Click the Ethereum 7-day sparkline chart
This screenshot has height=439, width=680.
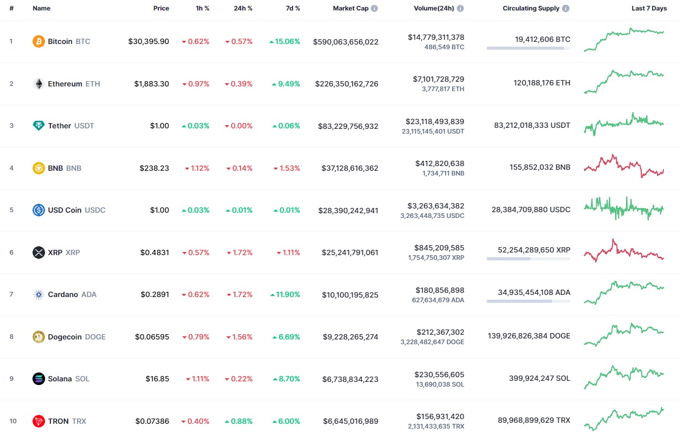click(623, 83)
